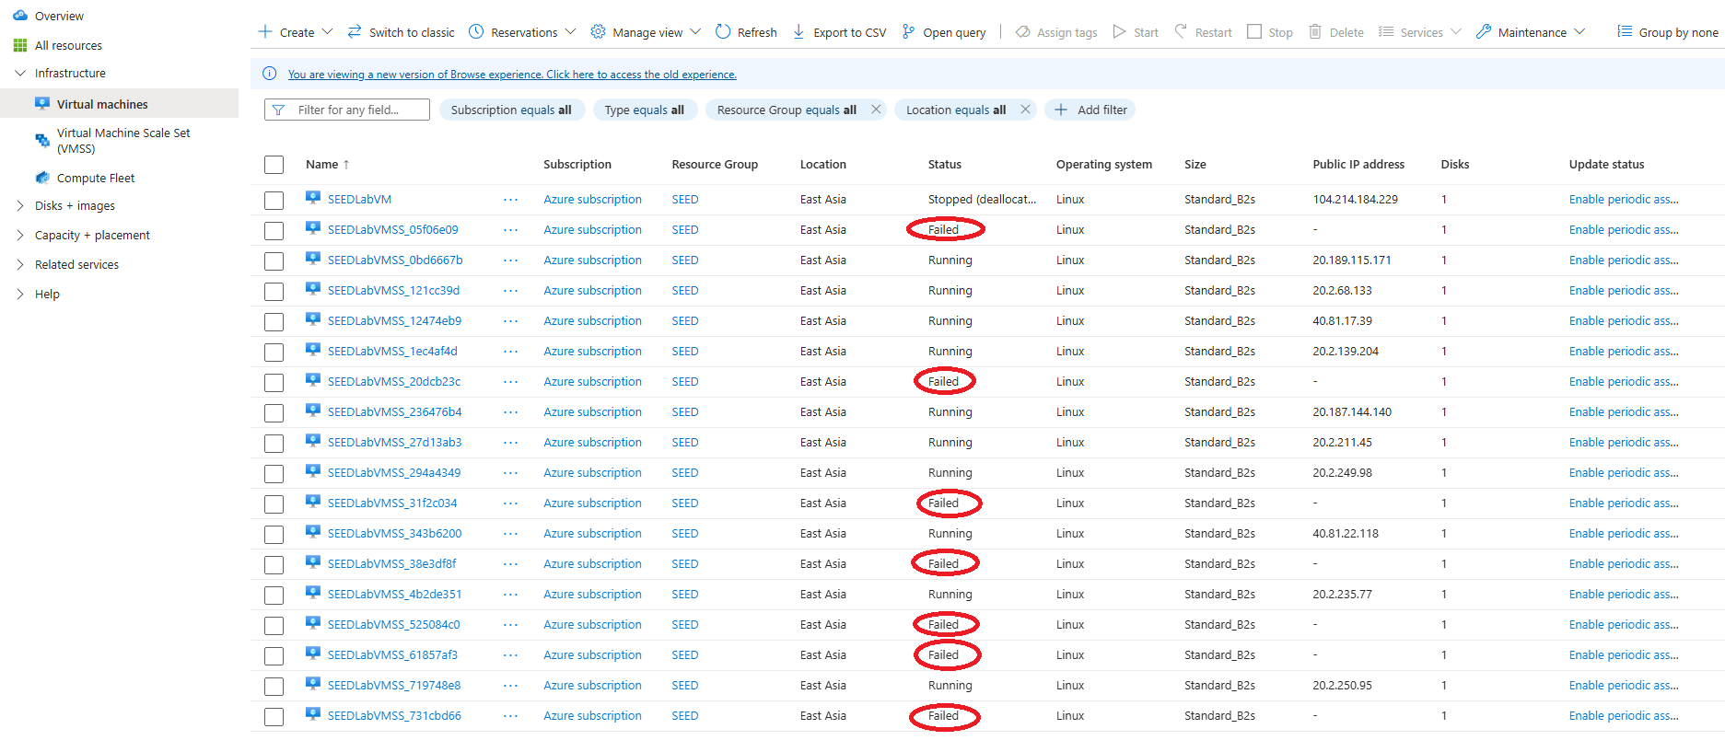Open Overview in sidebar
The width and height of the screenshot is (1725, 752).
pos(59,16)
